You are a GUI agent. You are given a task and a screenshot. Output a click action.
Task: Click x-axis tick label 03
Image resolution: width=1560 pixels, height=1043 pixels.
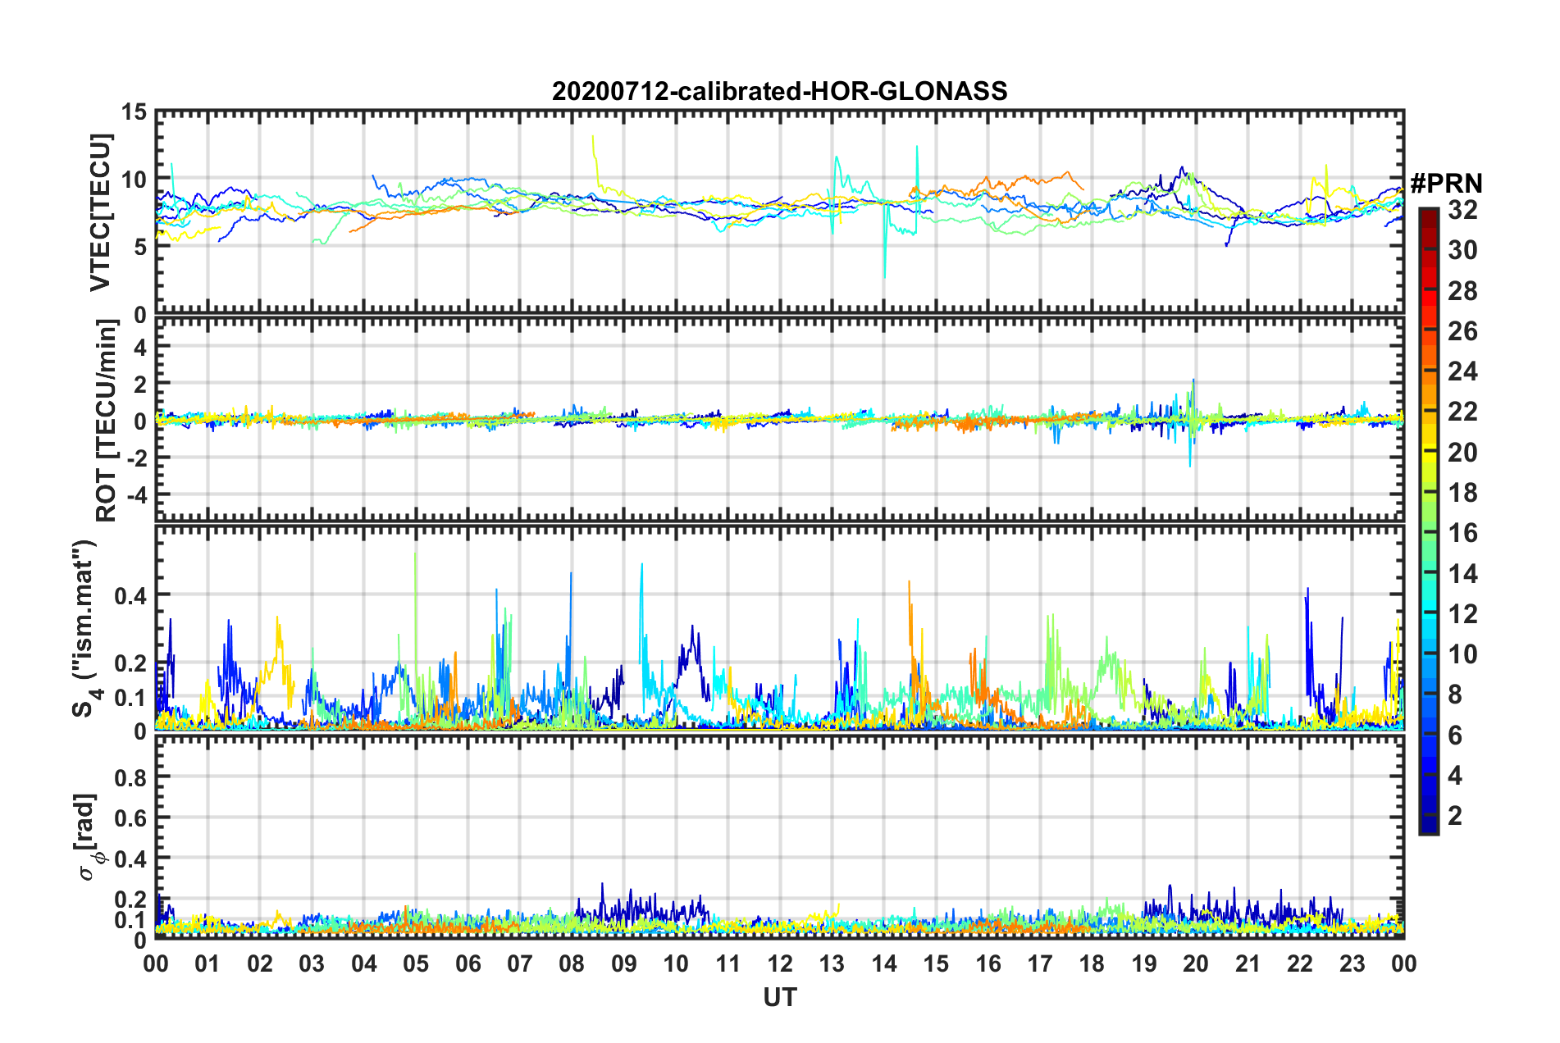click(x=312, y=963)
